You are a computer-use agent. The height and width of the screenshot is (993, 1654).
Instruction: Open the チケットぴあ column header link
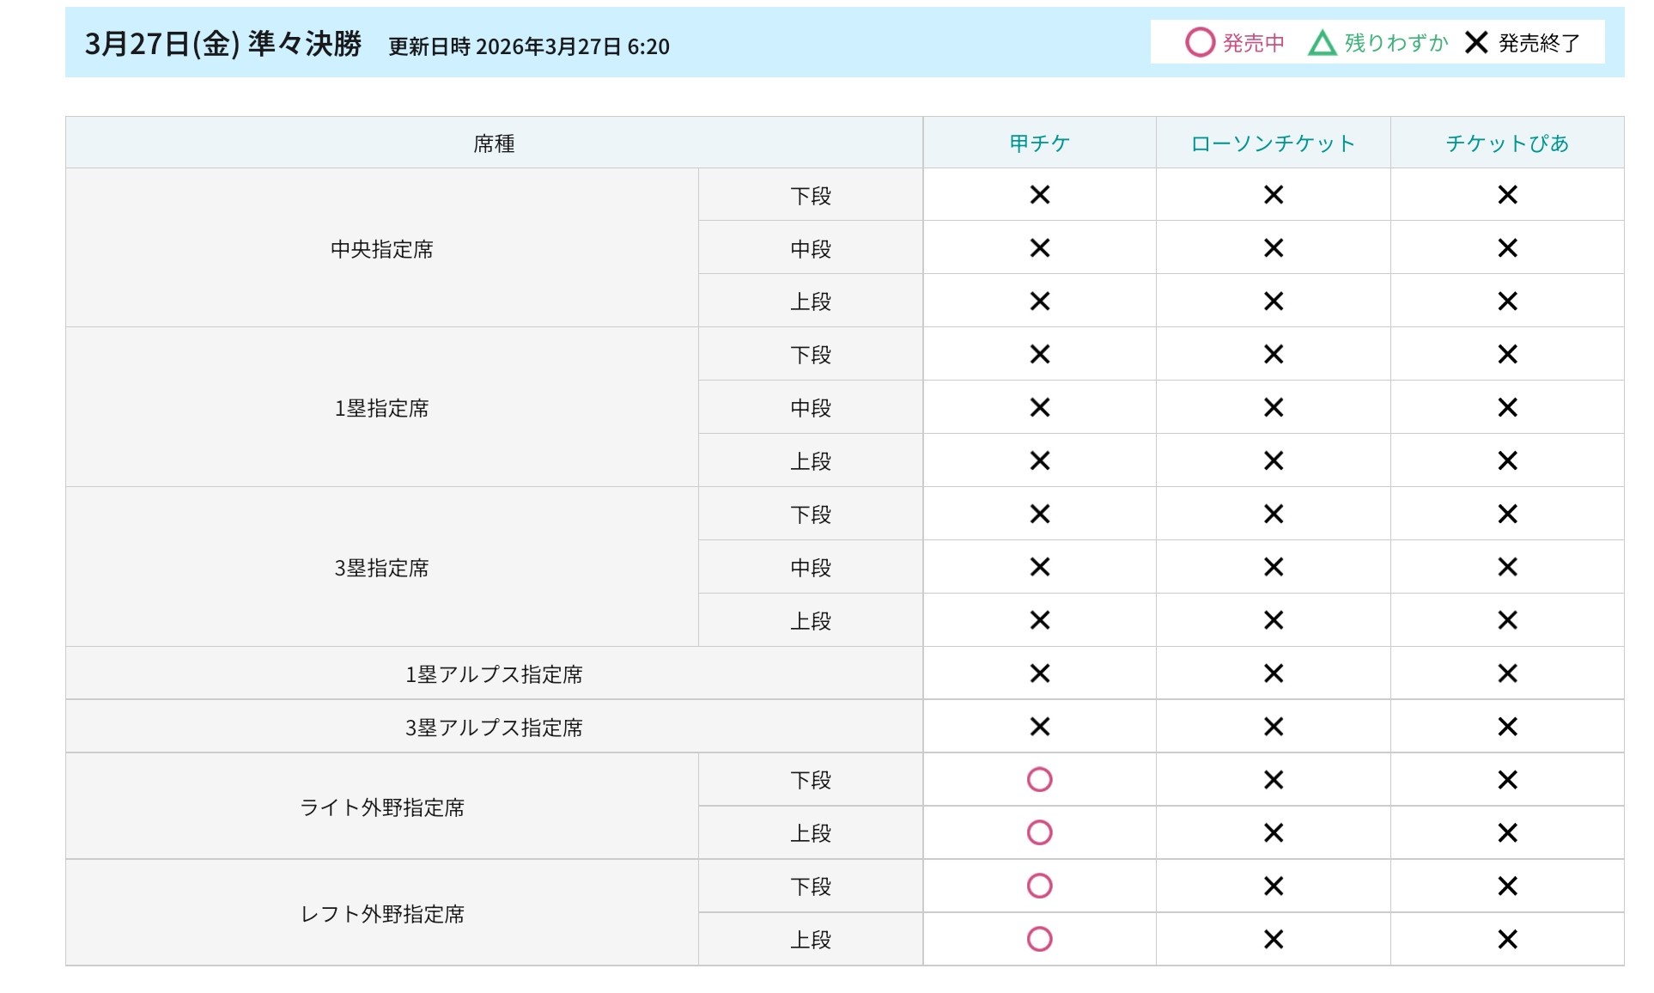click(1506, 143)
